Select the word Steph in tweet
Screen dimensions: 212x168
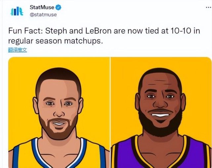click(56, 31)
